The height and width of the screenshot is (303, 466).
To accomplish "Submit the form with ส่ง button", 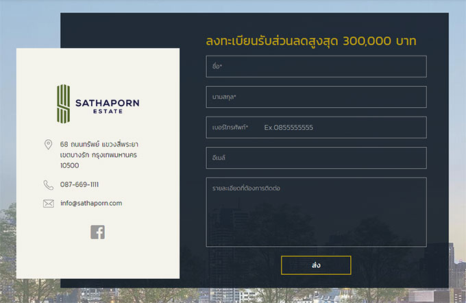I will (x=316, y=265).
